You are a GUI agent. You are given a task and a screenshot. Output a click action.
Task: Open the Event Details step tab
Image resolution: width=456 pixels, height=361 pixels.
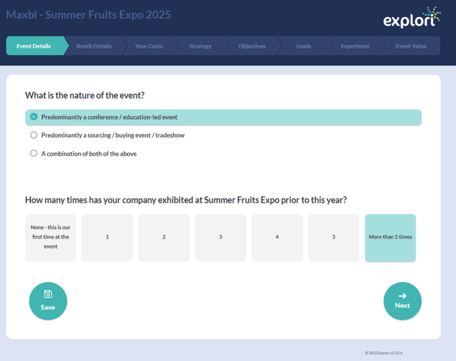point(36,46)
